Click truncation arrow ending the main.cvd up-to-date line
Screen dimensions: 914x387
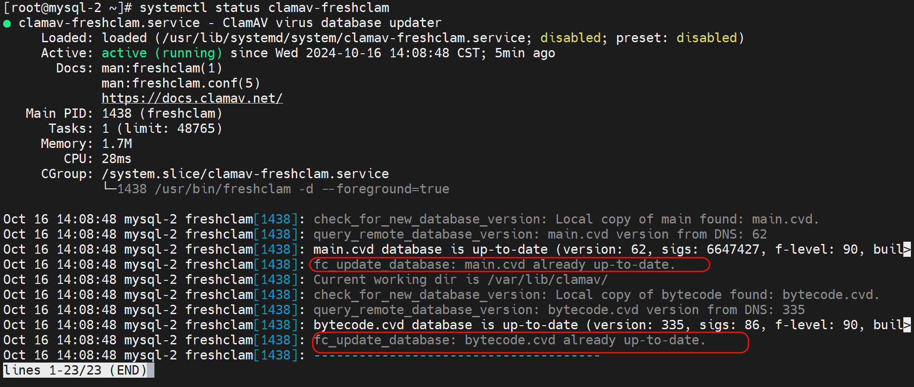(x=906, y=249)
